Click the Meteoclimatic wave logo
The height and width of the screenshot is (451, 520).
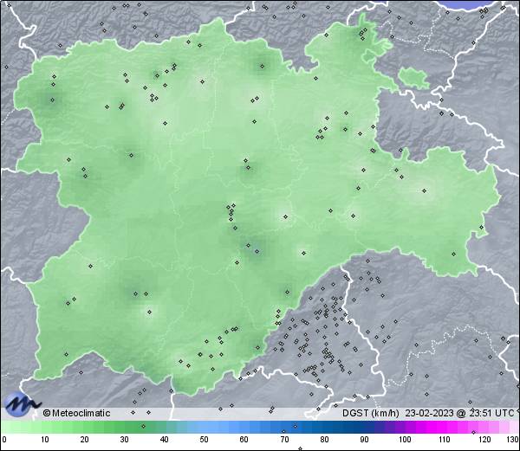21,404
